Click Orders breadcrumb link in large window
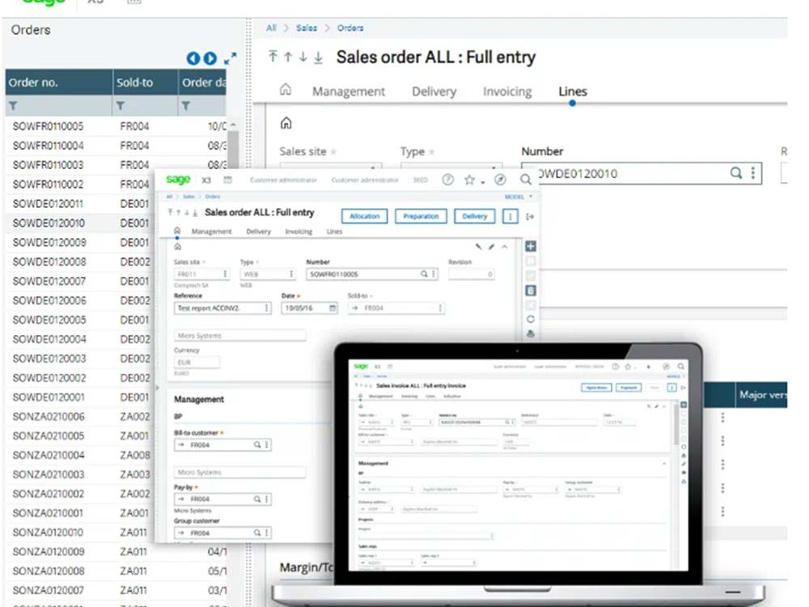This screenshot has height=607, width=809. coord(350,28)
